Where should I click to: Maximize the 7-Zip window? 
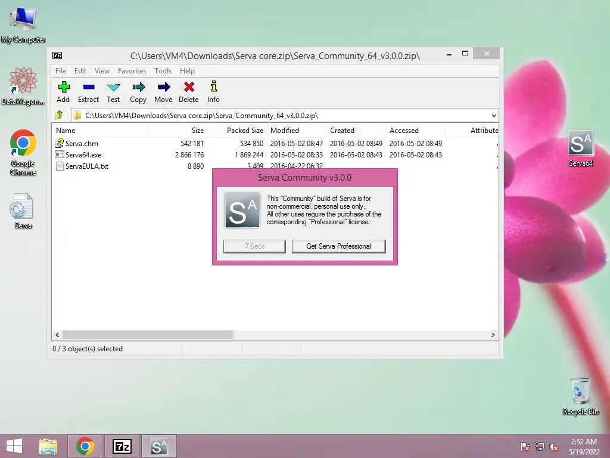465,53
